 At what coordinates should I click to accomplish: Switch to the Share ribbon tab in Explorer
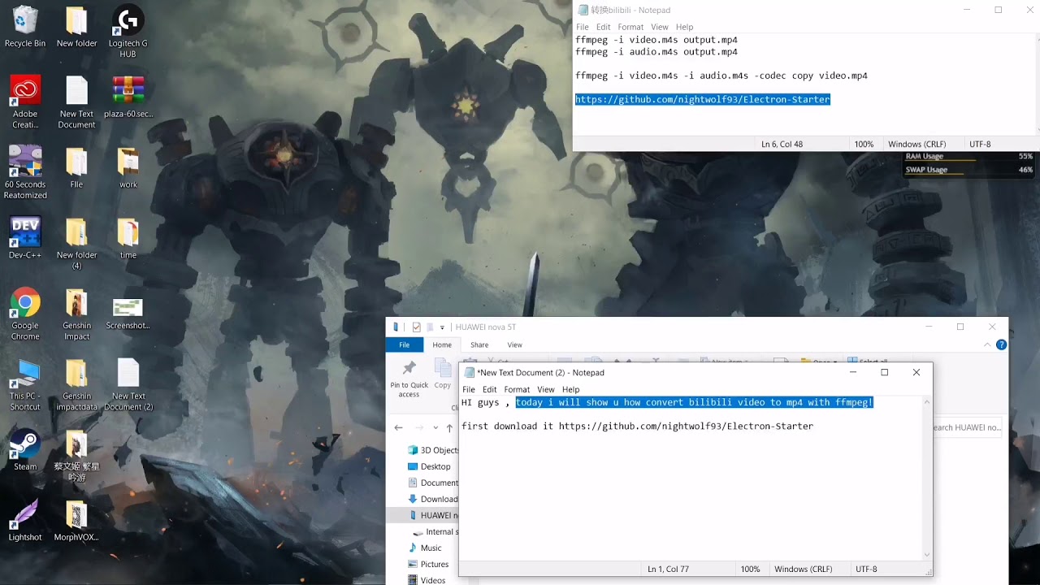(x=479, y=344)
